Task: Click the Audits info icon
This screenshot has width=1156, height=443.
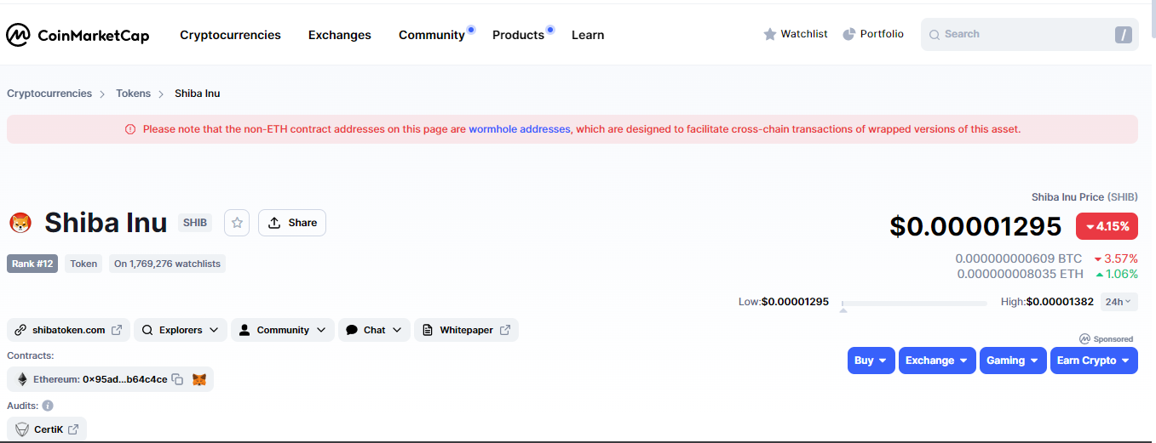Action: [x=48, y=406]
